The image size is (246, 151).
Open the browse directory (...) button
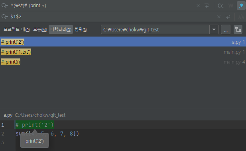[226, 29]
